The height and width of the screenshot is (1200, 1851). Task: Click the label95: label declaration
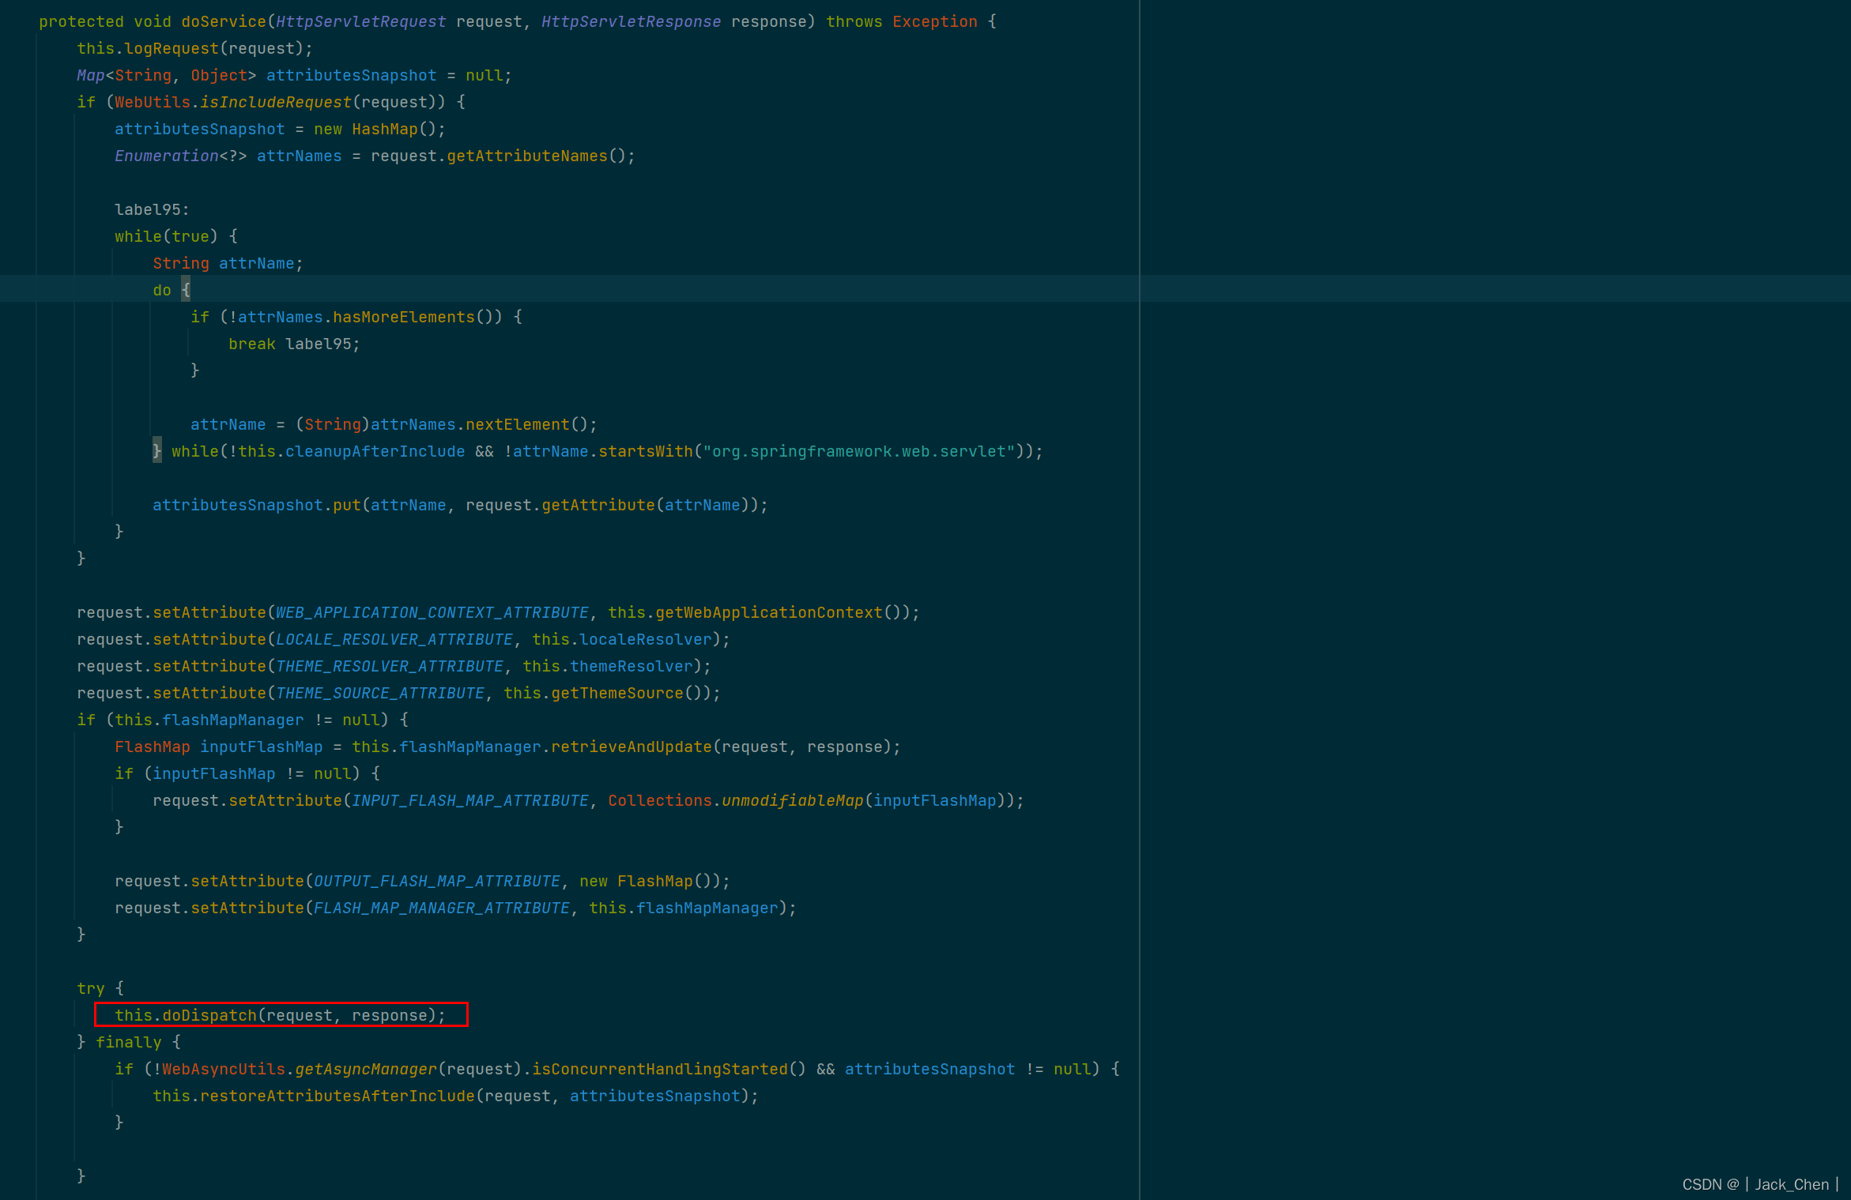152,209
